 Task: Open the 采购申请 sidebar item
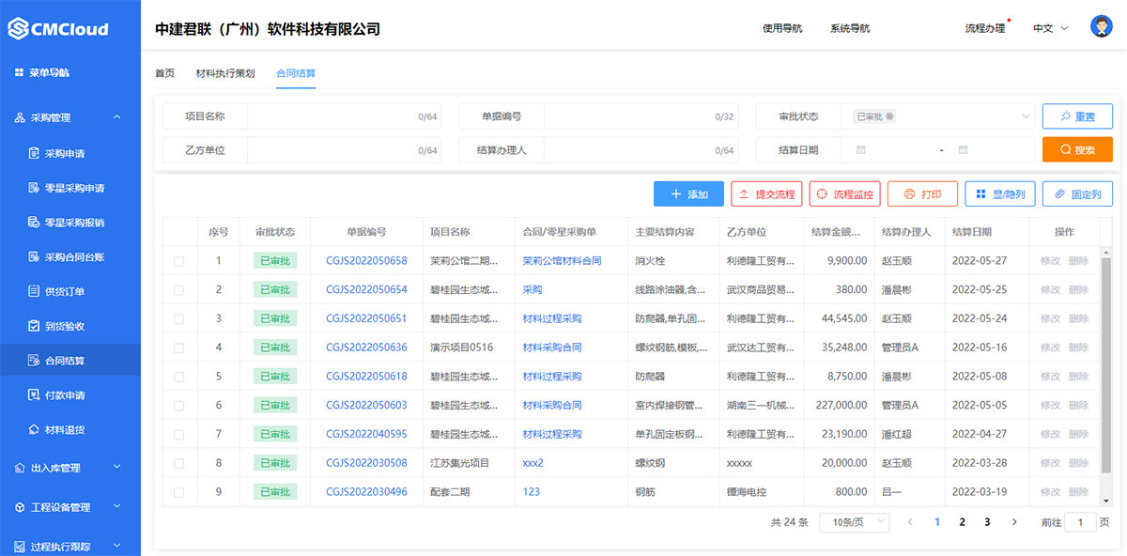click(65, 153)
